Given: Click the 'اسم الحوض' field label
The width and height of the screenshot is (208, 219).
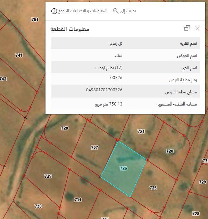Looking at the screenshot, I should [187, 56].
